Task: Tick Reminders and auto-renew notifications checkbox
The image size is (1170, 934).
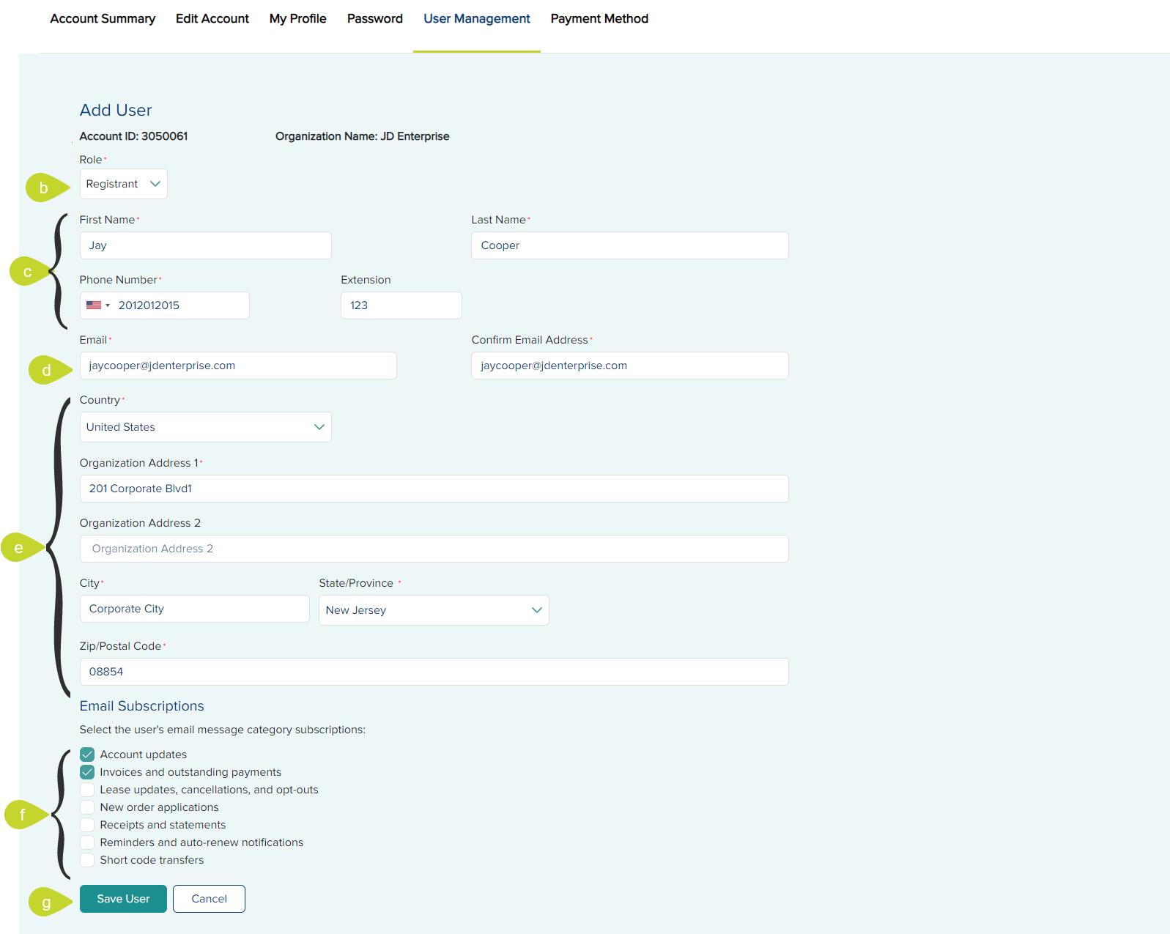Action: [x=87, y=842]
